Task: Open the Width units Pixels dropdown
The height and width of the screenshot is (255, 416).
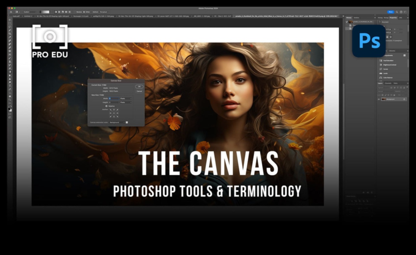Action: point(125,98)
